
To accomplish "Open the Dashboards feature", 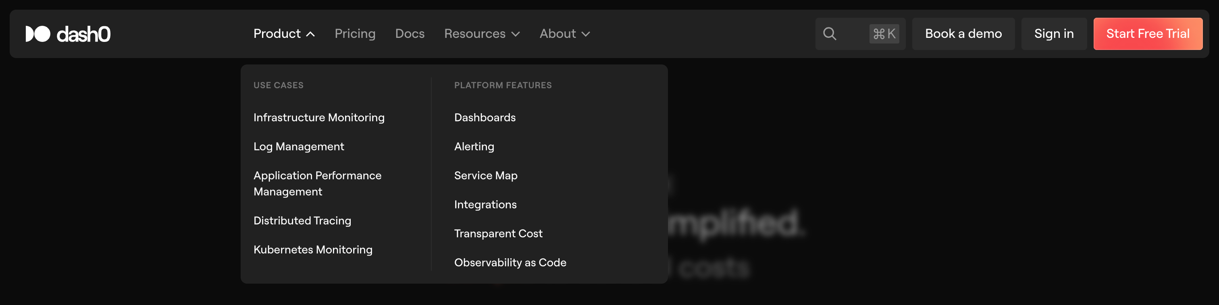I will tap(485, 117).
